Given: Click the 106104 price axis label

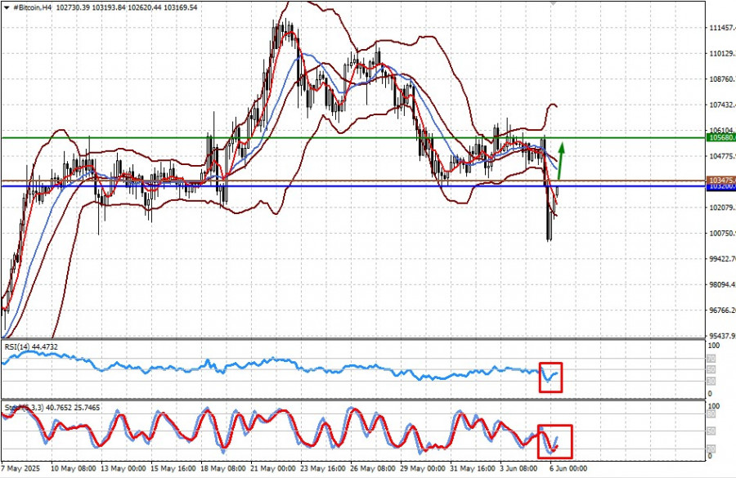Looking at the screenshot, I should coord(722,130).
